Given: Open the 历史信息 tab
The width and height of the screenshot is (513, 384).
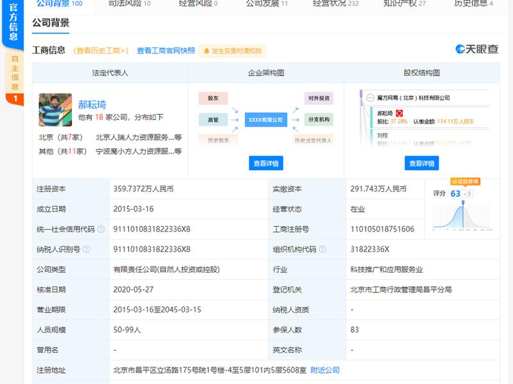Looking at the screenshot, I should click(473, 3).
